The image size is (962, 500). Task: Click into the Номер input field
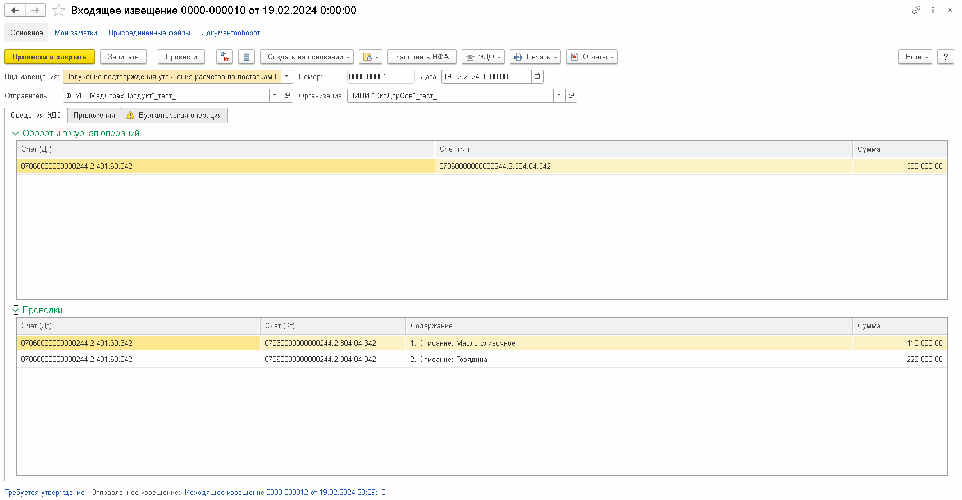pyautogui.click(x=381, y=76)
